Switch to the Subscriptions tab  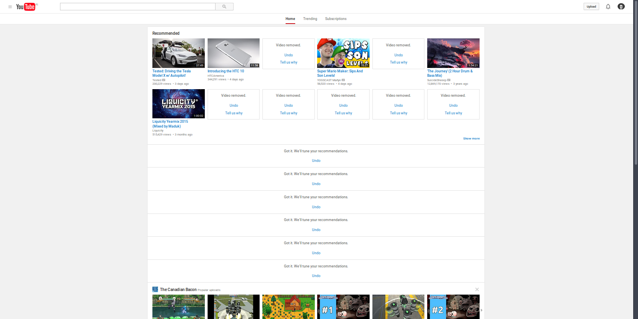336,19
